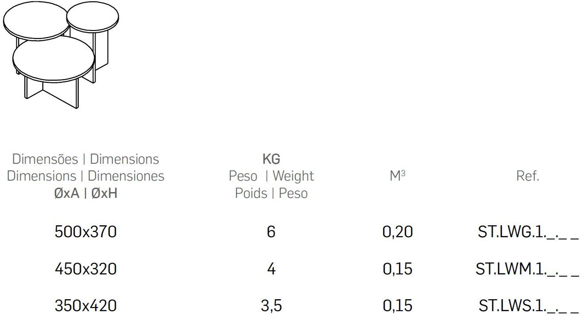Click the "Poids | Peso" header text
Viewport: 582px width, 320px height.
pyautogui.click(x=271, y=193)
